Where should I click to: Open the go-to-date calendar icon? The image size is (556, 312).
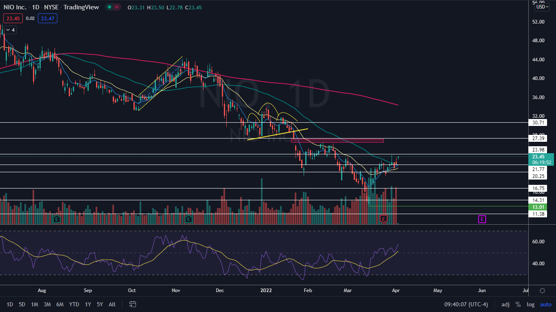[132, 304]
